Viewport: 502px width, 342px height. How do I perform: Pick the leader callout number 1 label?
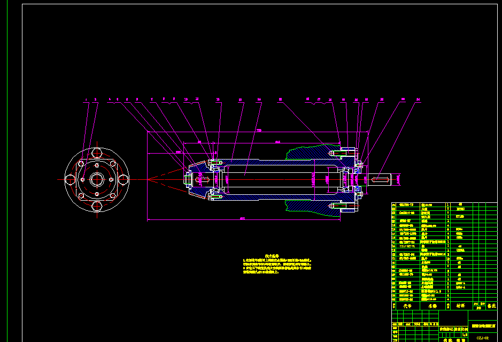[x=86, y=100]
